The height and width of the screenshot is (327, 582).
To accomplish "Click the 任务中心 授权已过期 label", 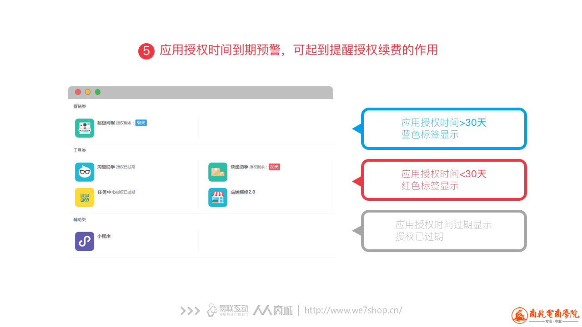I will 125,193.
